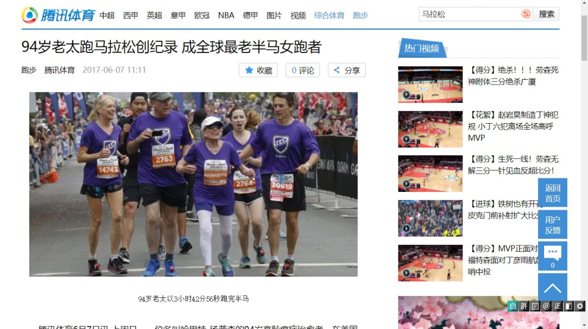Toggle the 正 button in bottom toolbar
Image resolution: width=588 pixels, height=329 pixels.
558,306
